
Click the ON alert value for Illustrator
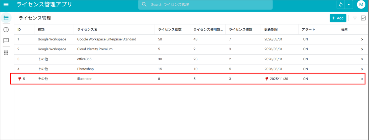click(x=305, y=79)
